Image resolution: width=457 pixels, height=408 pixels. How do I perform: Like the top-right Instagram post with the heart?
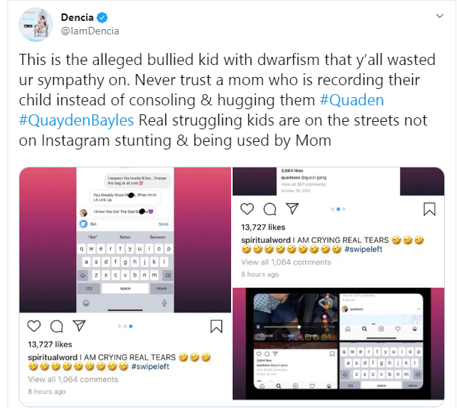[248, 208]
